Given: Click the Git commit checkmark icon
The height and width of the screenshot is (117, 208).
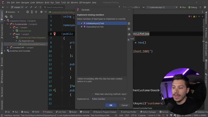Looking at the screenshot, I should click(x=35, y=7).
